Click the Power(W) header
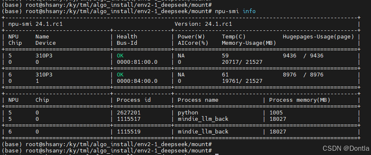Image resolution: width=371 pixels, height=155 pixels. pos(191,37)
